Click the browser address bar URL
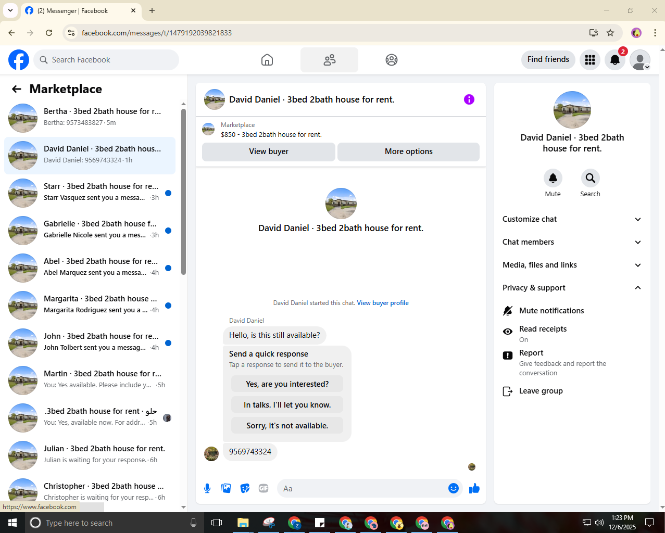The width and height of the screenshot is (665, 533). pos(157,33)
